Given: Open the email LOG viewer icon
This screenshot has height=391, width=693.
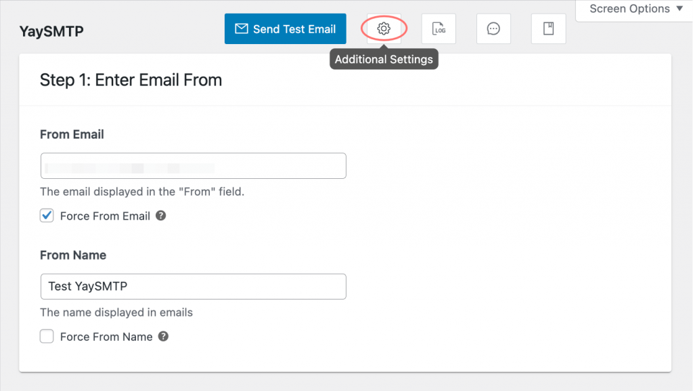Looking at the screenshot, I should 439,28.
